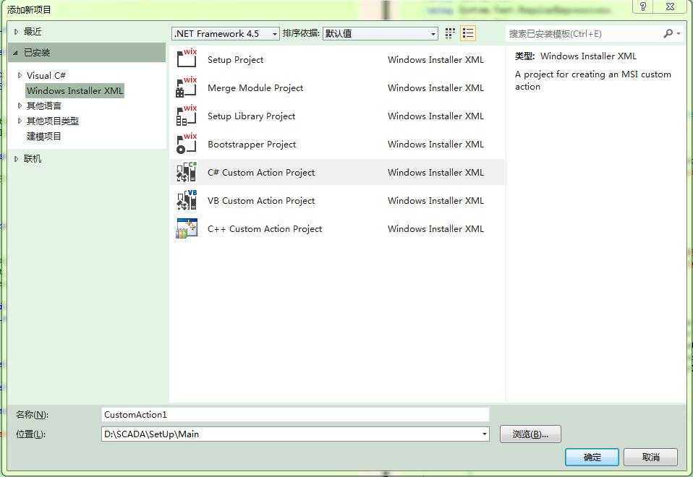The width and height of the screenshot is (693, 477).
Task: Click the 浏览(B)... button
Action: (x=530, y=434)
